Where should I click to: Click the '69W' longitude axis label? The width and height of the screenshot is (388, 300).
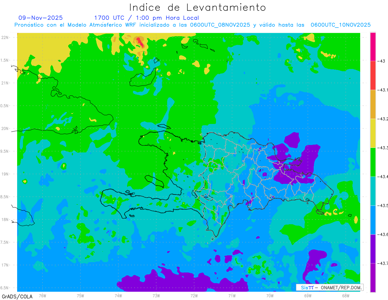coord(308,296)
